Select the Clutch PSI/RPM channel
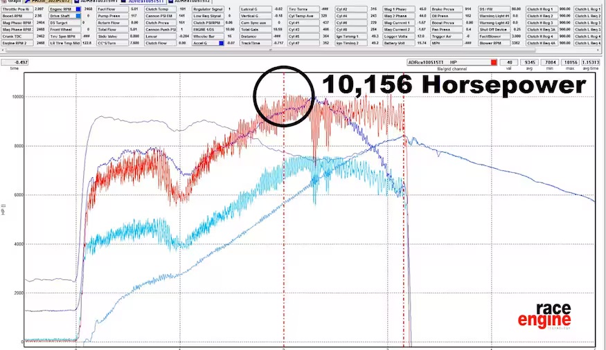 click(208, 23)
